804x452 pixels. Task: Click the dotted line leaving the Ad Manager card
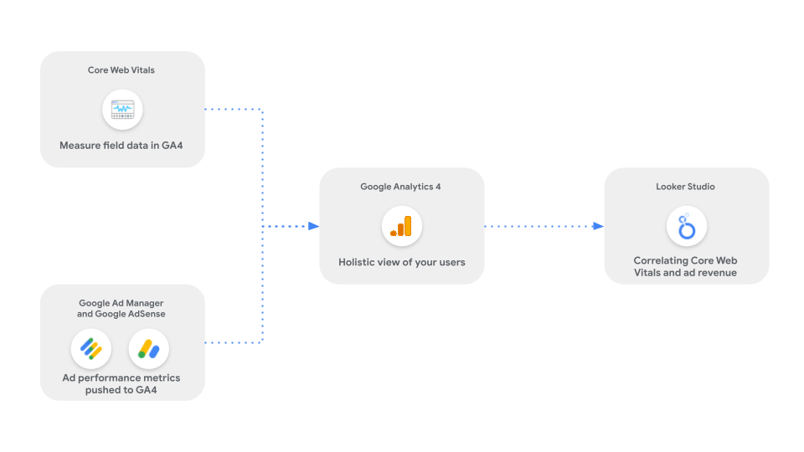point(233,342)
